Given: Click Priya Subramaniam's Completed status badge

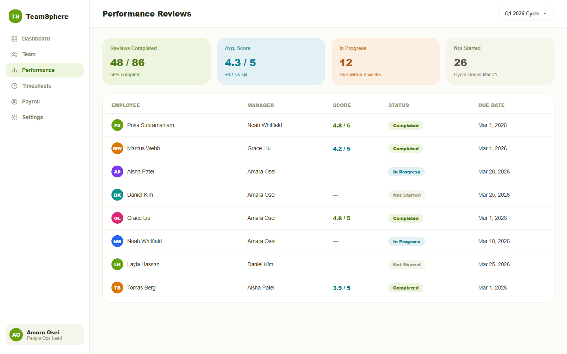Looking at the screenshot, I should point(406,125).
